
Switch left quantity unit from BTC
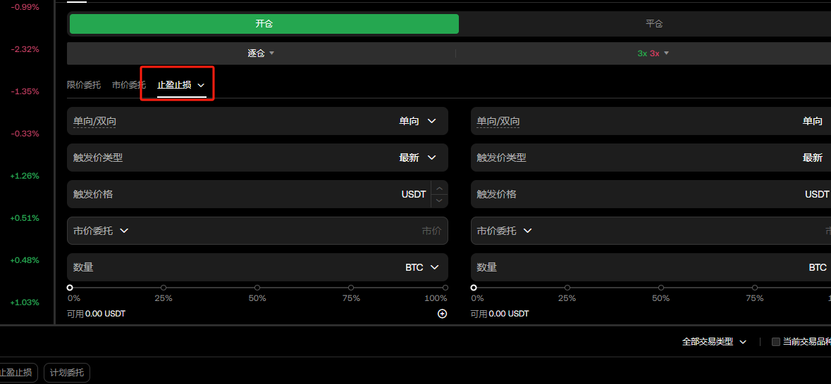[422, 267]
